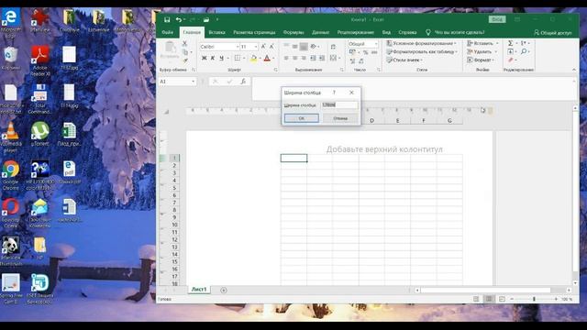The image size is (587, 330).
Task: Click Добавьте верхний колонтитул header area
Action: click(x=384, y=149)
